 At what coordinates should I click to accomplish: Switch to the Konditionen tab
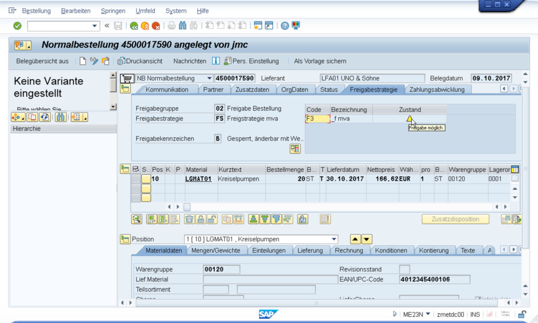(x=390, y=251)
